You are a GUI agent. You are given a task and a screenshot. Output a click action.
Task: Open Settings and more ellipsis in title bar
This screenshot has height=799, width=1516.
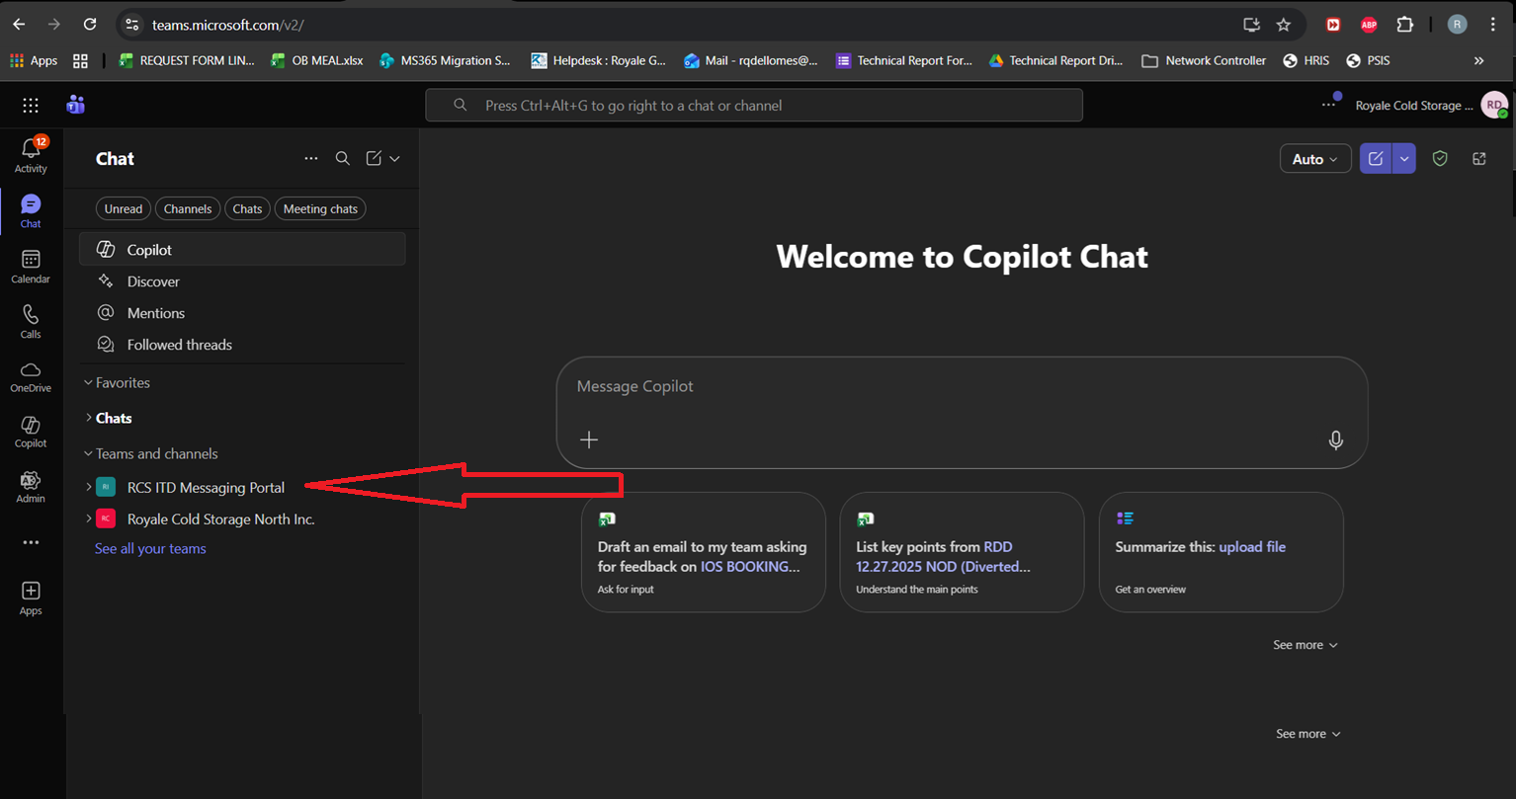tap(1329, 105)
